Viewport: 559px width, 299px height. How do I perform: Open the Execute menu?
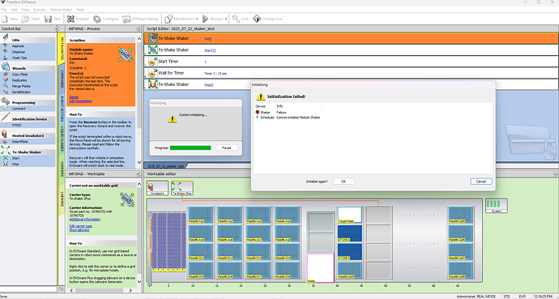[x=40, y=10]
